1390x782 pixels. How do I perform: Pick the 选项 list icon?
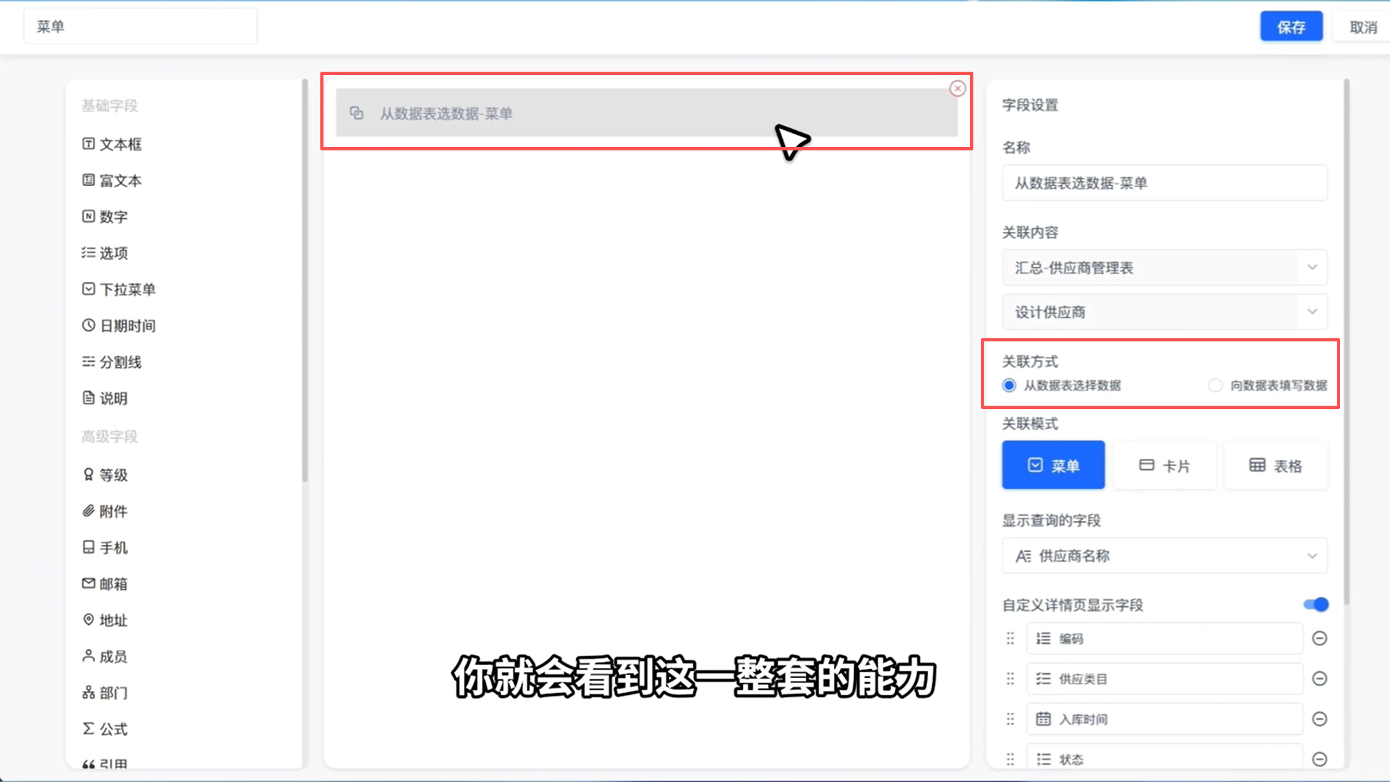[88, 253]
